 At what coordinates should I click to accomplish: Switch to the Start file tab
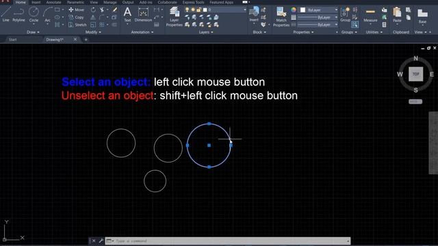12,40
